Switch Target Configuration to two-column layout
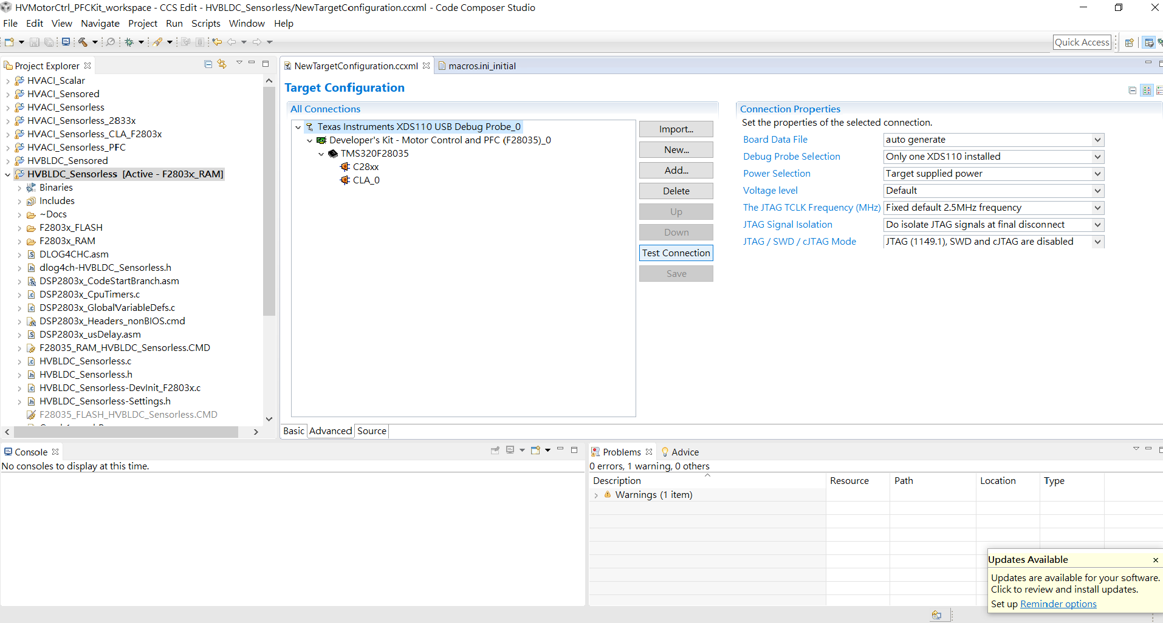1163x623 pixels. coord(1147,90)
